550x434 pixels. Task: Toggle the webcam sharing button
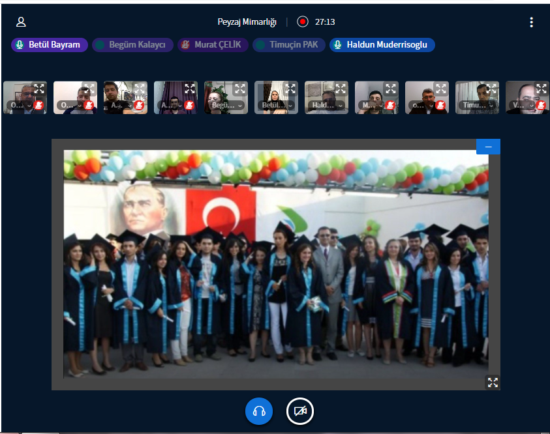300,411
